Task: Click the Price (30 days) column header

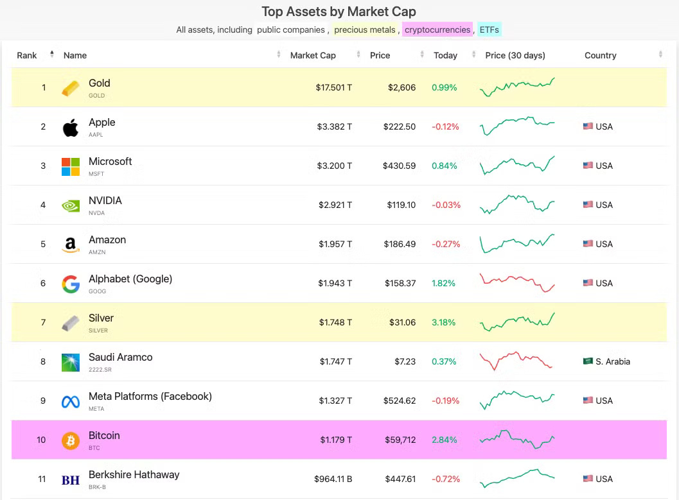Action: click(515, 55)
